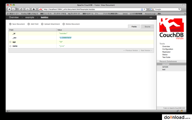Click the testdoc breadcrumb title
The image size is (192, 120).
pyautogui.click(x=44, y=17)
